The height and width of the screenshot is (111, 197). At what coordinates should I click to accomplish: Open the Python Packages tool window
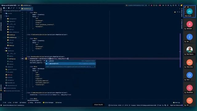coord(48,103)
